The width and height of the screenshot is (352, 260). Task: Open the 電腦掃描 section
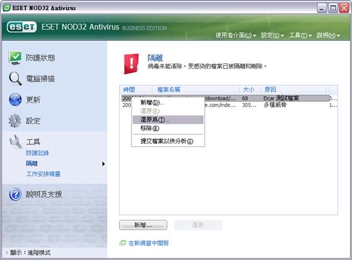40,79
